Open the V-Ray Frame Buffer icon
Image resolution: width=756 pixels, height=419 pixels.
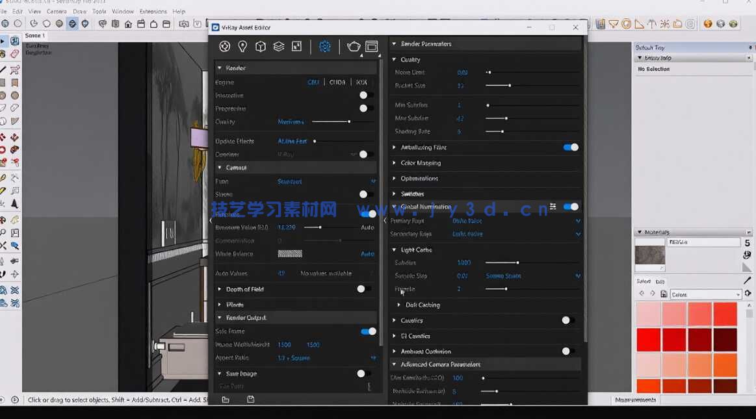coord(371,46)
